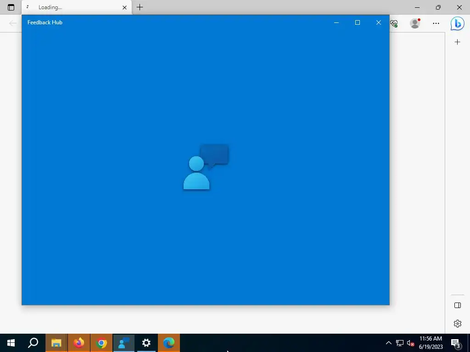
Task: Open Edge sidebar settings gear
Action: pos(458,324)
